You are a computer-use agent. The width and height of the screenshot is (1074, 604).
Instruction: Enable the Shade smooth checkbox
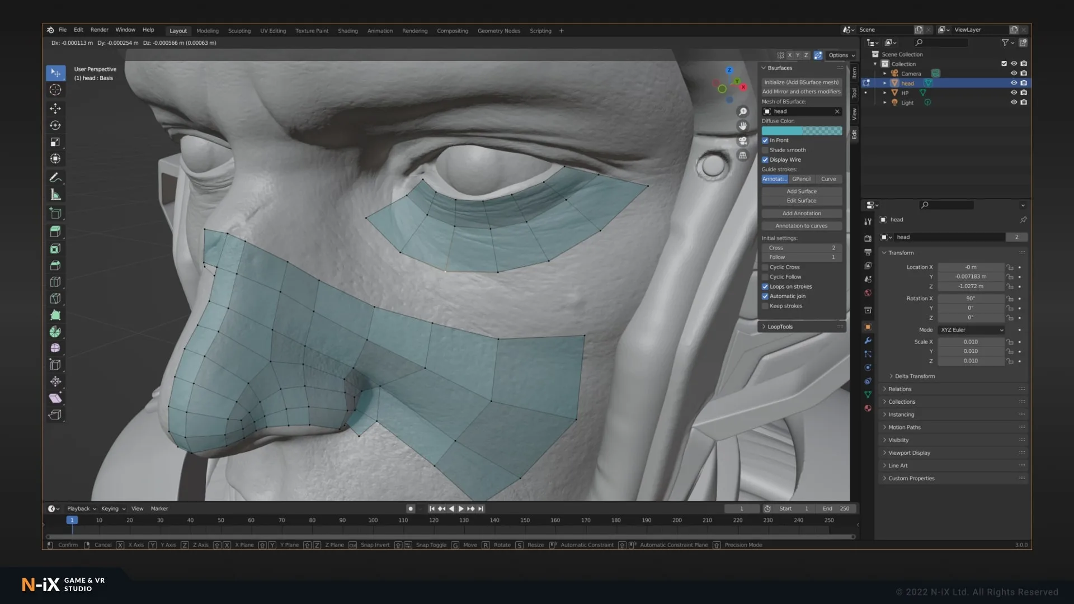click(x=765, y=150)
